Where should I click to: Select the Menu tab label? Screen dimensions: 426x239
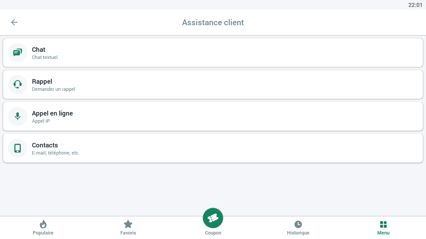click(383, 233)
